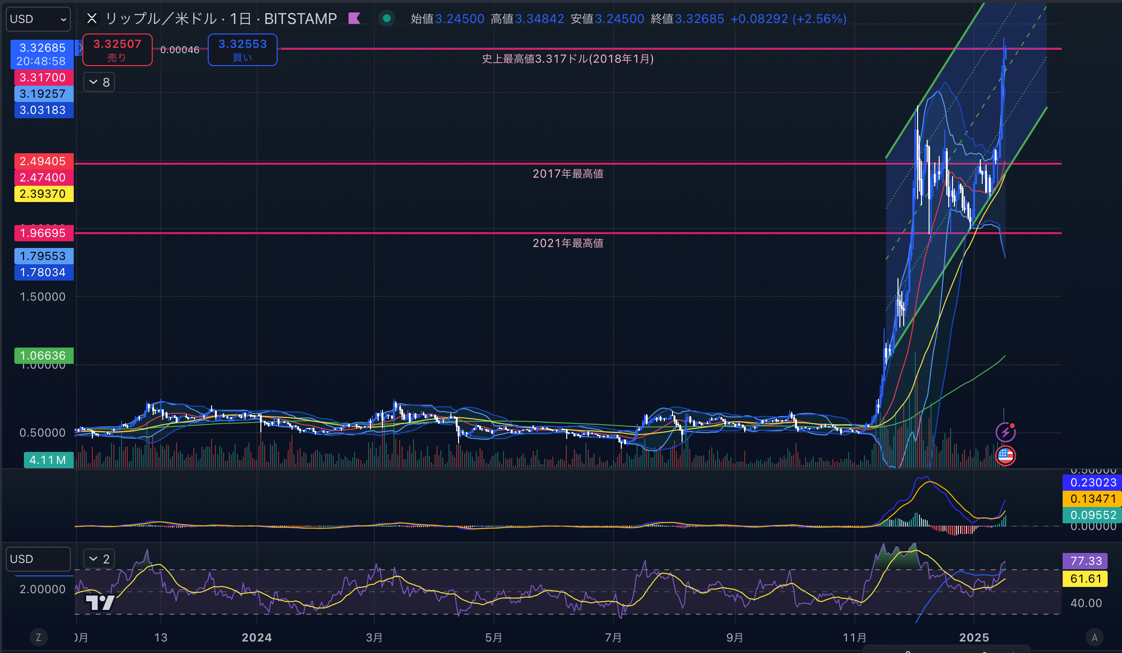Select the 2017年最高値 horizontal line label
1122x653 pixels.
(x=568, y=174)
